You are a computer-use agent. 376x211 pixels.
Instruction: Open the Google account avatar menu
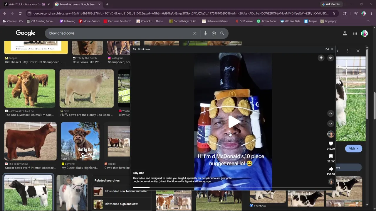point(365,33)
